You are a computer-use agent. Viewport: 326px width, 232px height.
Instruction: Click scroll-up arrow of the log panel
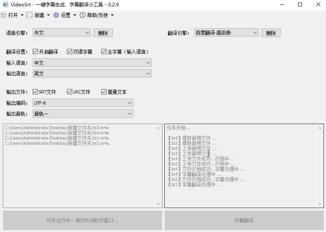(320, 128)
